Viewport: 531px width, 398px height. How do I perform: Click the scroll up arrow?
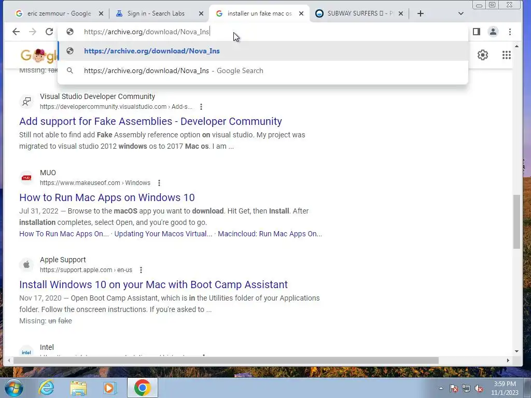click(x=516, y=46)
